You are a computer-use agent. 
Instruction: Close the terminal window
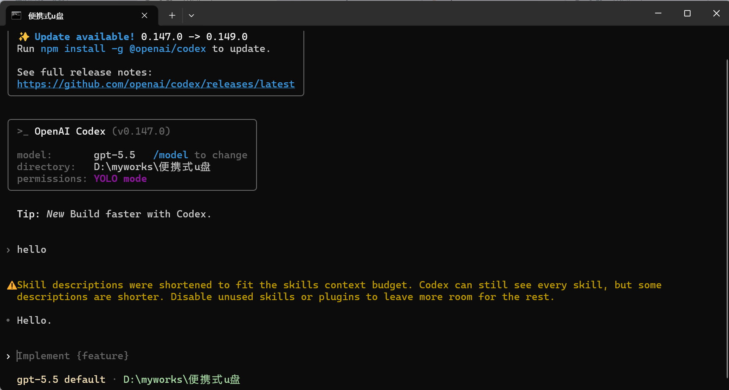[x=716, y=14]
